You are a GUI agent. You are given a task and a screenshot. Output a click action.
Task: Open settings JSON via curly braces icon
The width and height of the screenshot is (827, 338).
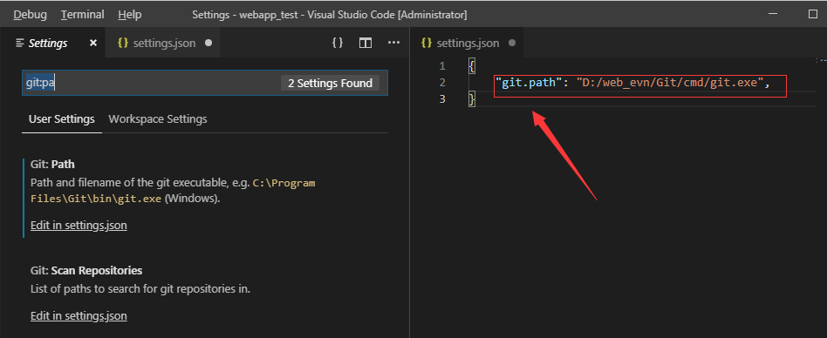(338, 43)
